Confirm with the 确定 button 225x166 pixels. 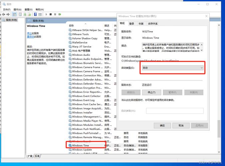162,125
